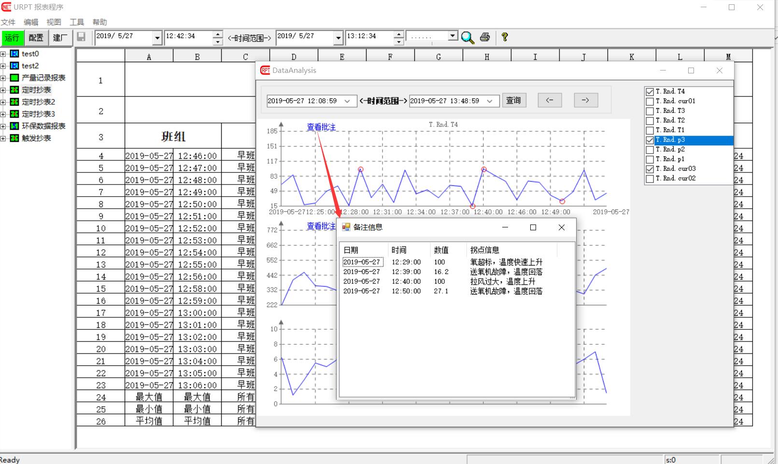Uncheck the T.Rnd.cur03 checkbox
The width and height of the screenshot is (778, 464).
pos(650,169)
